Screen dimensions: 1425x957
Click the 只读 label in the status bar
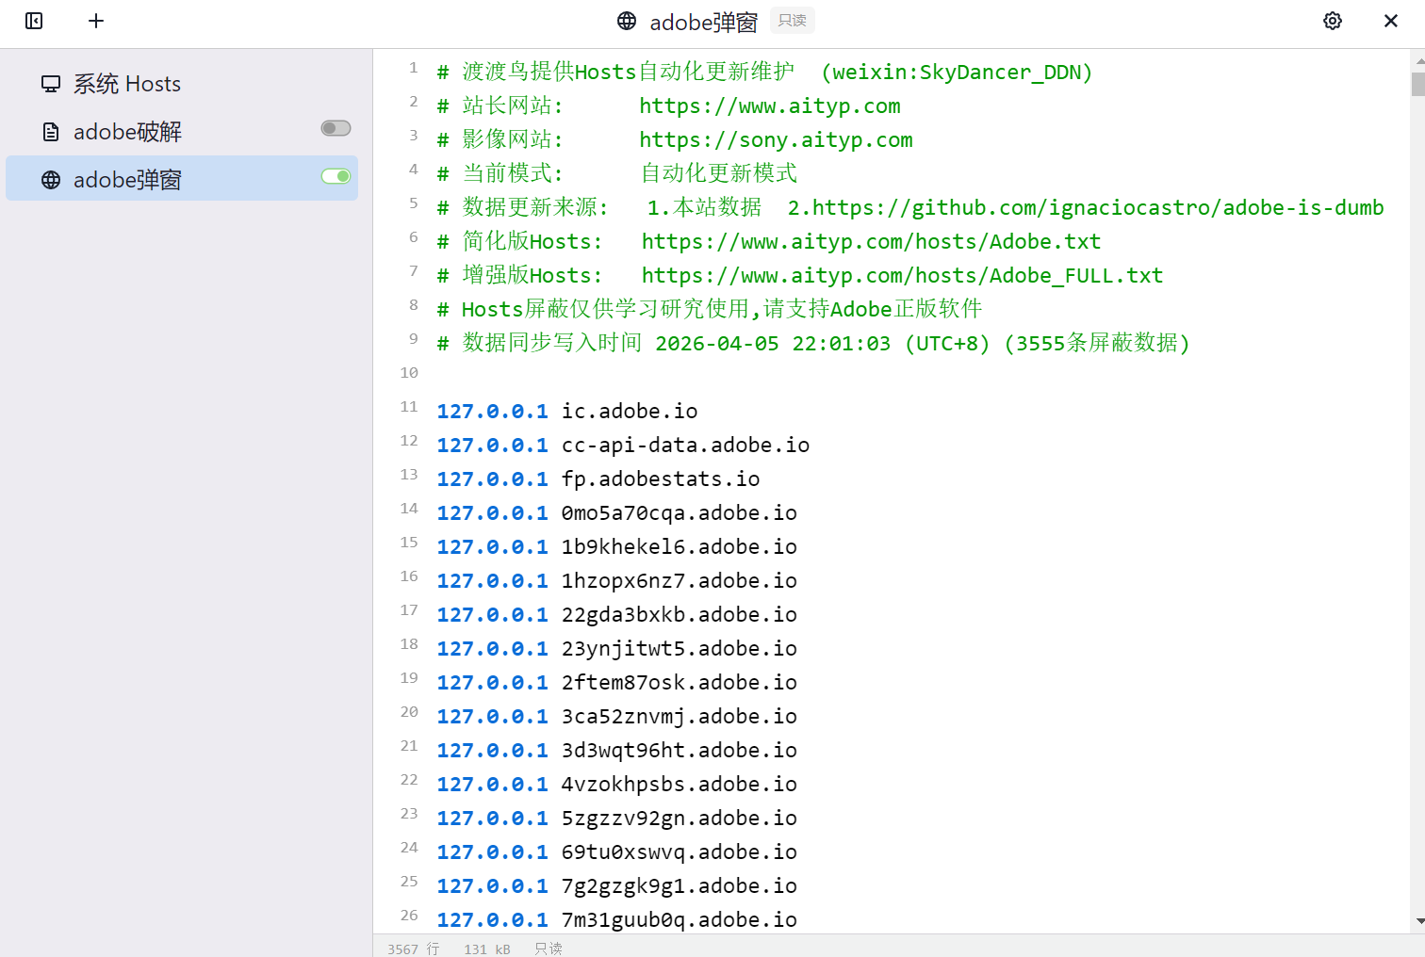[548, 949]
